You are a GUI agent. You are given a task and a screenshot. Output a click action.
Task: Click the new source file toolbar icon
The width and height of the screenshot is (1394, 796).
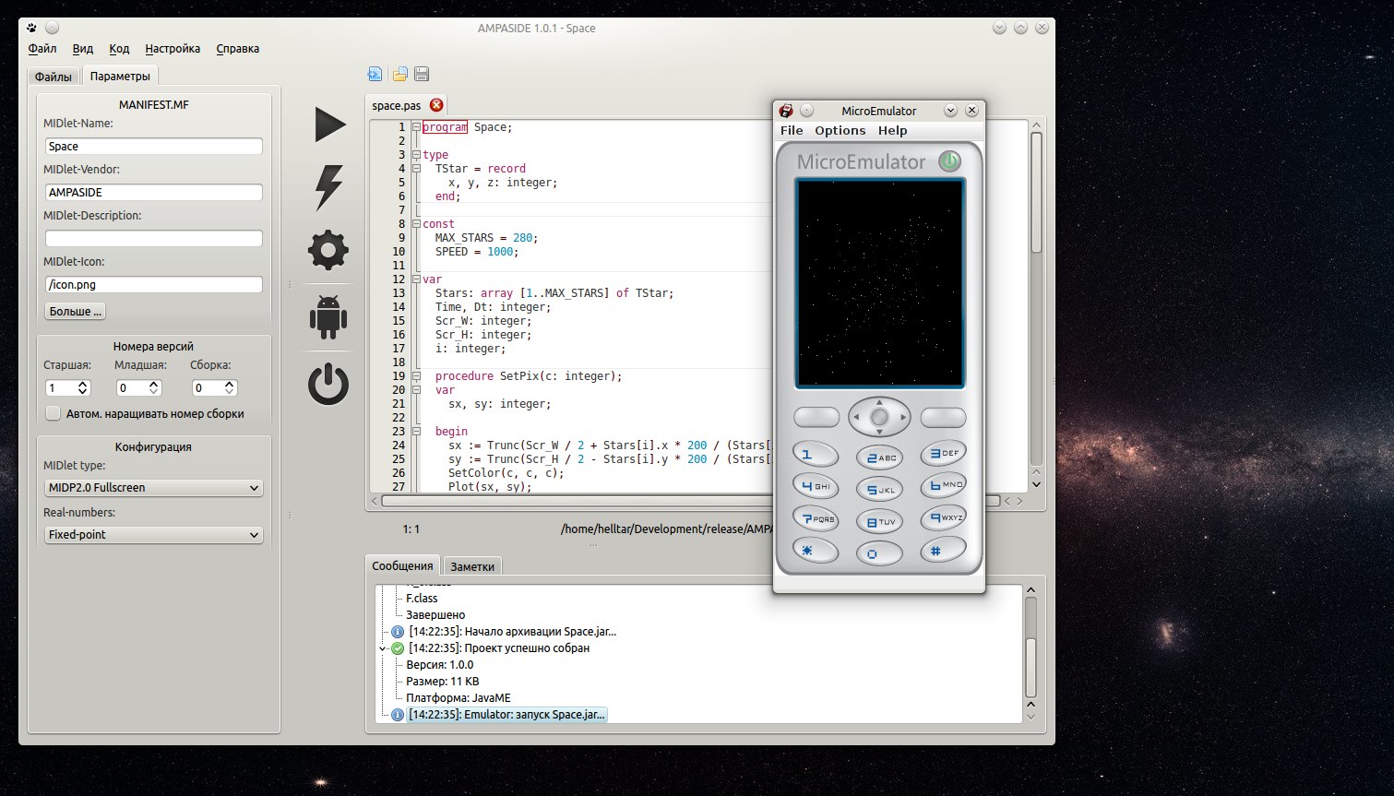(x=375, y=75)
